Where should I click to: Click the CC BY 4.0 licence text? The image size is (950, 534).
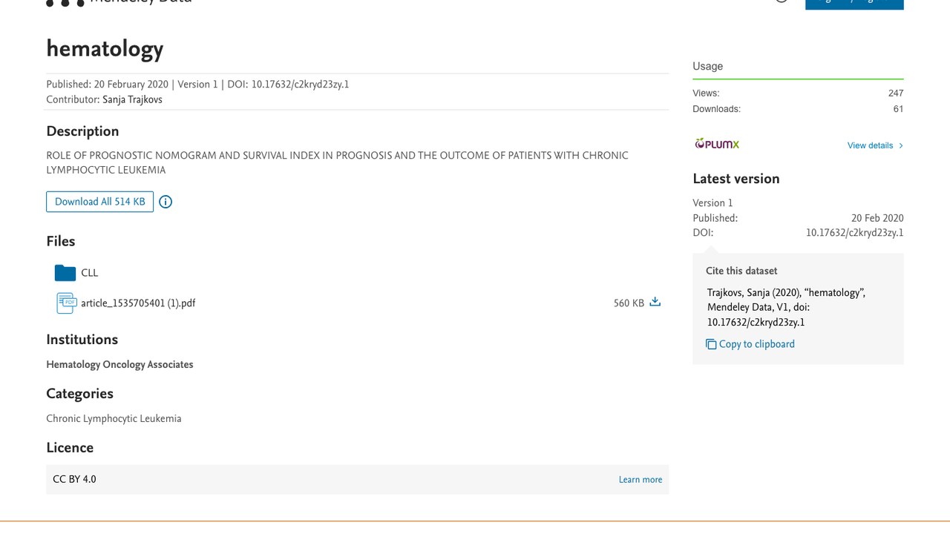click(x=74, y=480)
